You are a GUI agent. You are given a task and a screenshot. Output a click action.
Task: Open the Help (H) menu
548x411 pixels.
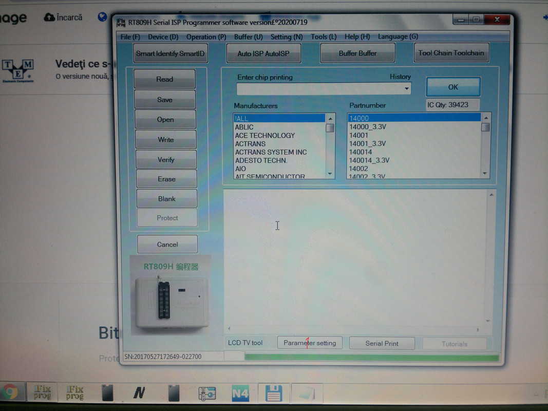click(x=357, y=36)
